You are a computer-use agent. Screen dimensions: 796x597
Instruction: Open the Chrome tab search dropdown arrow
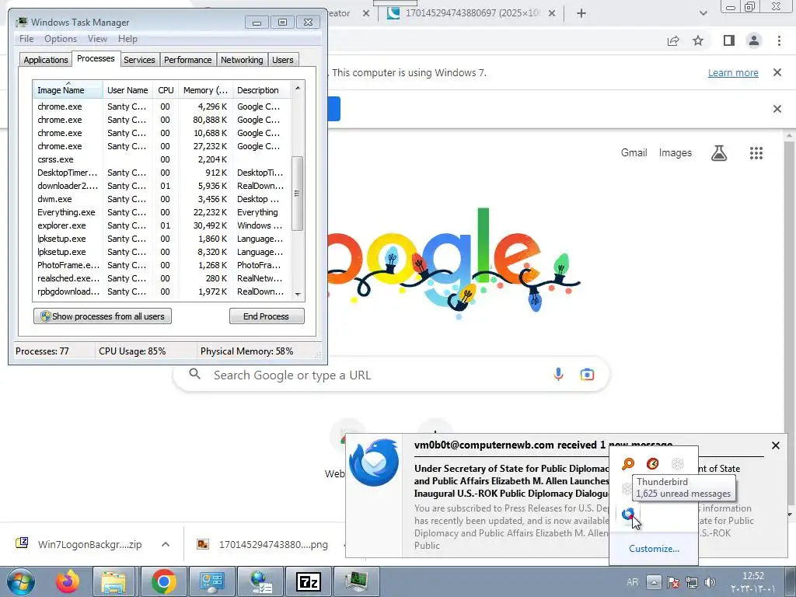[703, 13]
